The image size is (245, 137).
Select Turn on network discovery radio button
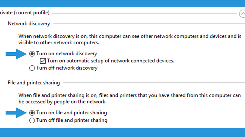coord(32,54)
